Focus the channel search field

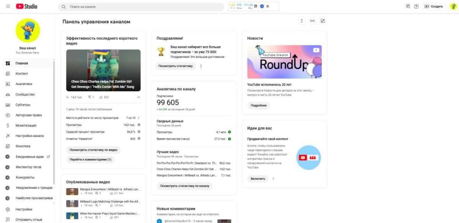click(141, 7)
